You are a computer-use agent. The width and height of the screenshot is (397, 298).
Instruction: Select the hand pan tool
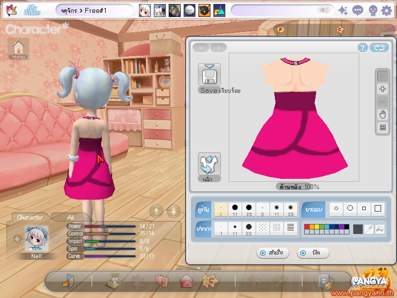[x=383, y=115]
